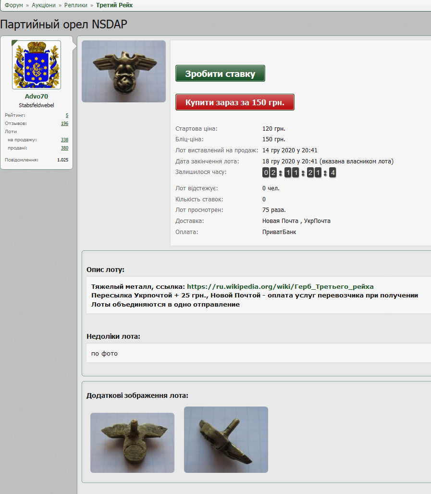Select payment text ПриватБанк

(x=279, y=232)
